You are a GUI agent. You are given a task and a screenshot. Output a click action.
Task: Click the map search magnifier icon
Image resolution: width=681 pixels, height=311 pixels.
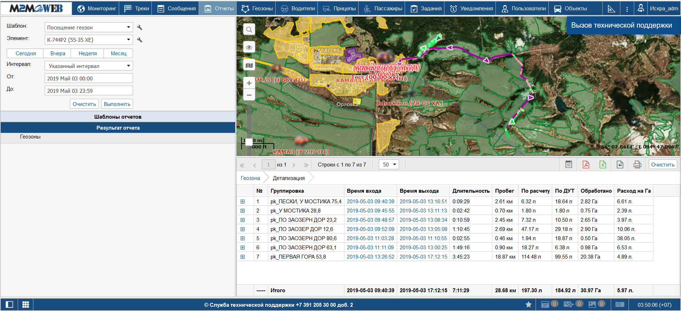point(249,29)
